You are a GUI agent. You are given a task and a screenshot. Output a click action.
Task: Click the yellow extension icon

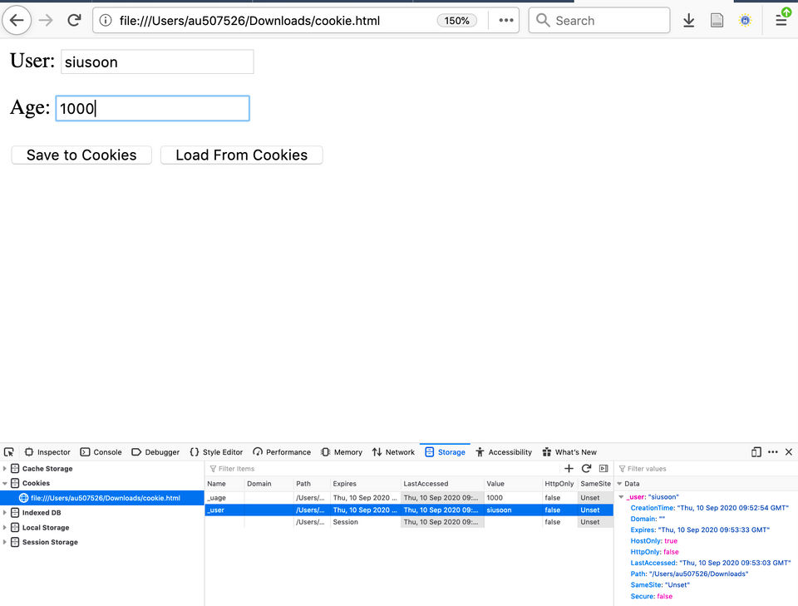pos(745,20)
